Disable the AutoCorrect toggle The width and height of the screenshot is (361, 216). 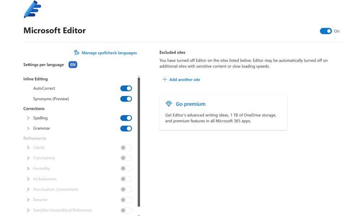pos(126,88)
